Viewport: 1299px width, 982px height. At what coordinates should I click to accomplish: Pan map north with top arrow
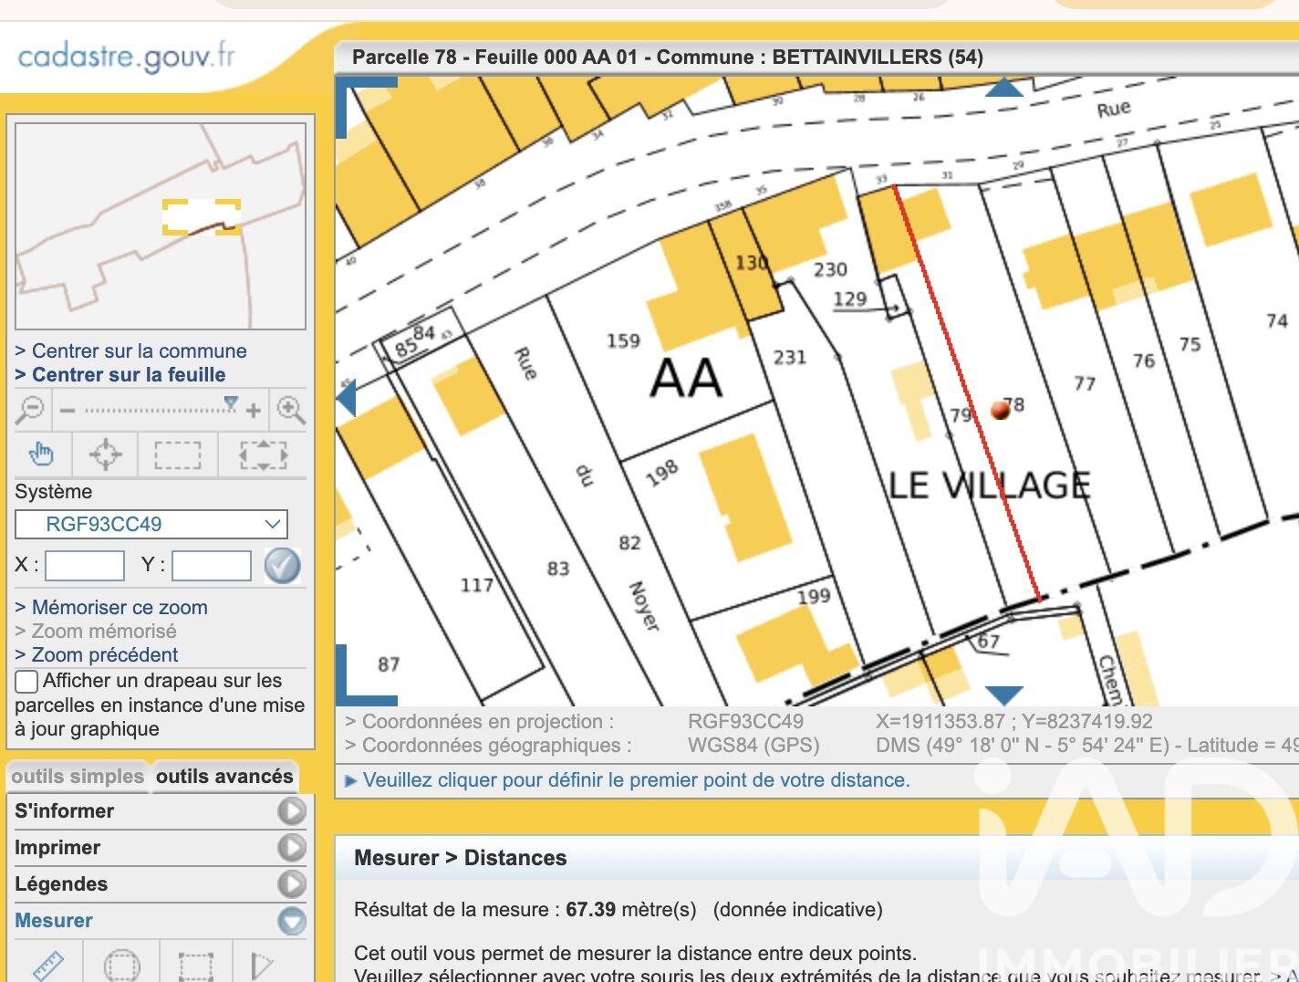pyautogui.click(x=1003, y=88)
